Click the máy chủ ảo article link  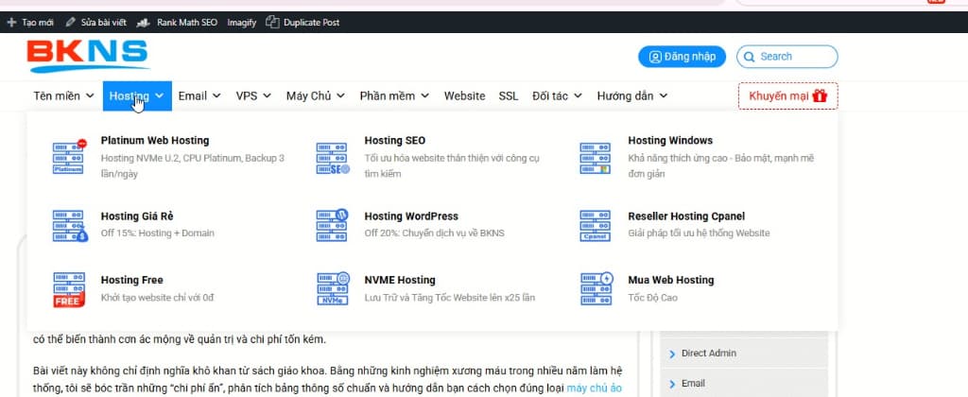(x=595, y=388)
